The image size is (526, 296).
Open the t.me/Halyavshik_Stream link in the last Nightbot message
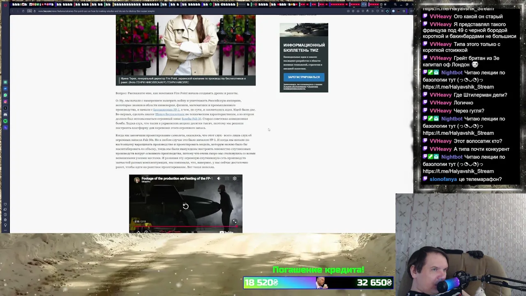click(458, 171)
